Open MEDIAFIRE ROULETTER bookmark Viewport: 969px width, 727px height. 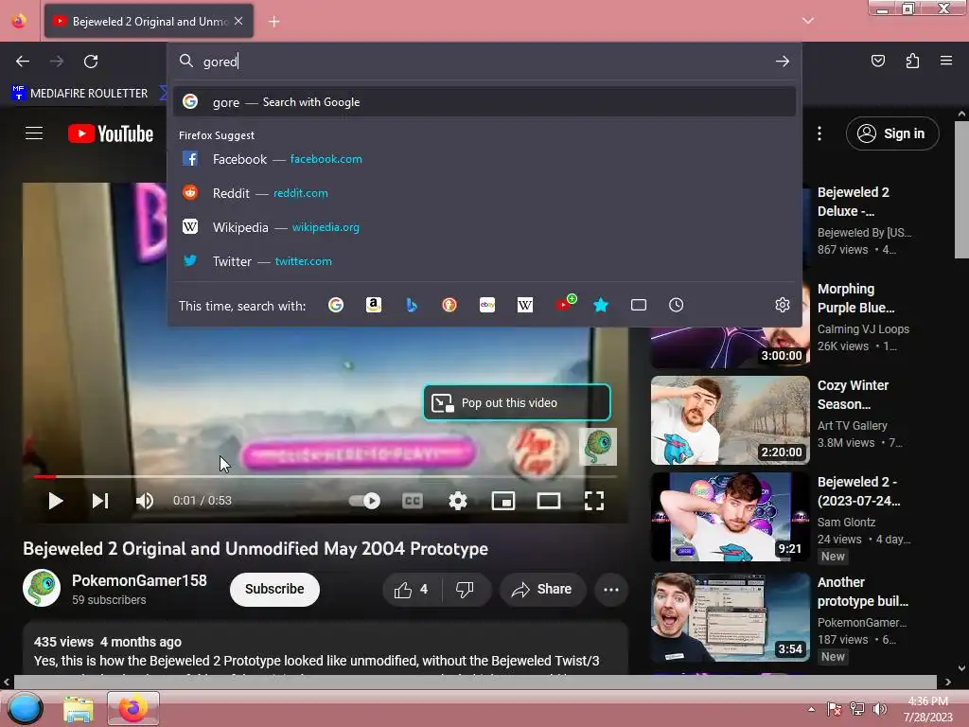coord(79,94)
